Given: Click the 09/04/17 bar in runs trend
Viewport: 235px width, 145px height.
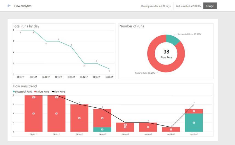Looking at the screenshot, I should [125, 127].
